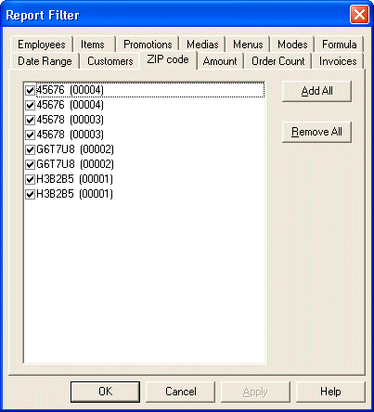The image size is (374, 412).
Task: Open the Items tab
Action: [93, 45]
